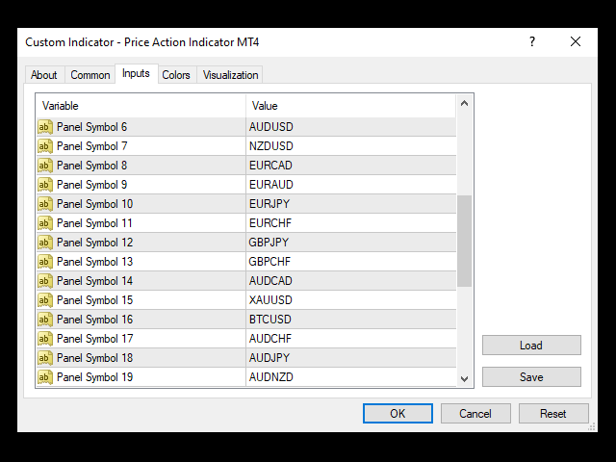616x462 pixels.
Task: Load a preset with the Load button
Action: [x=531, y=346]
